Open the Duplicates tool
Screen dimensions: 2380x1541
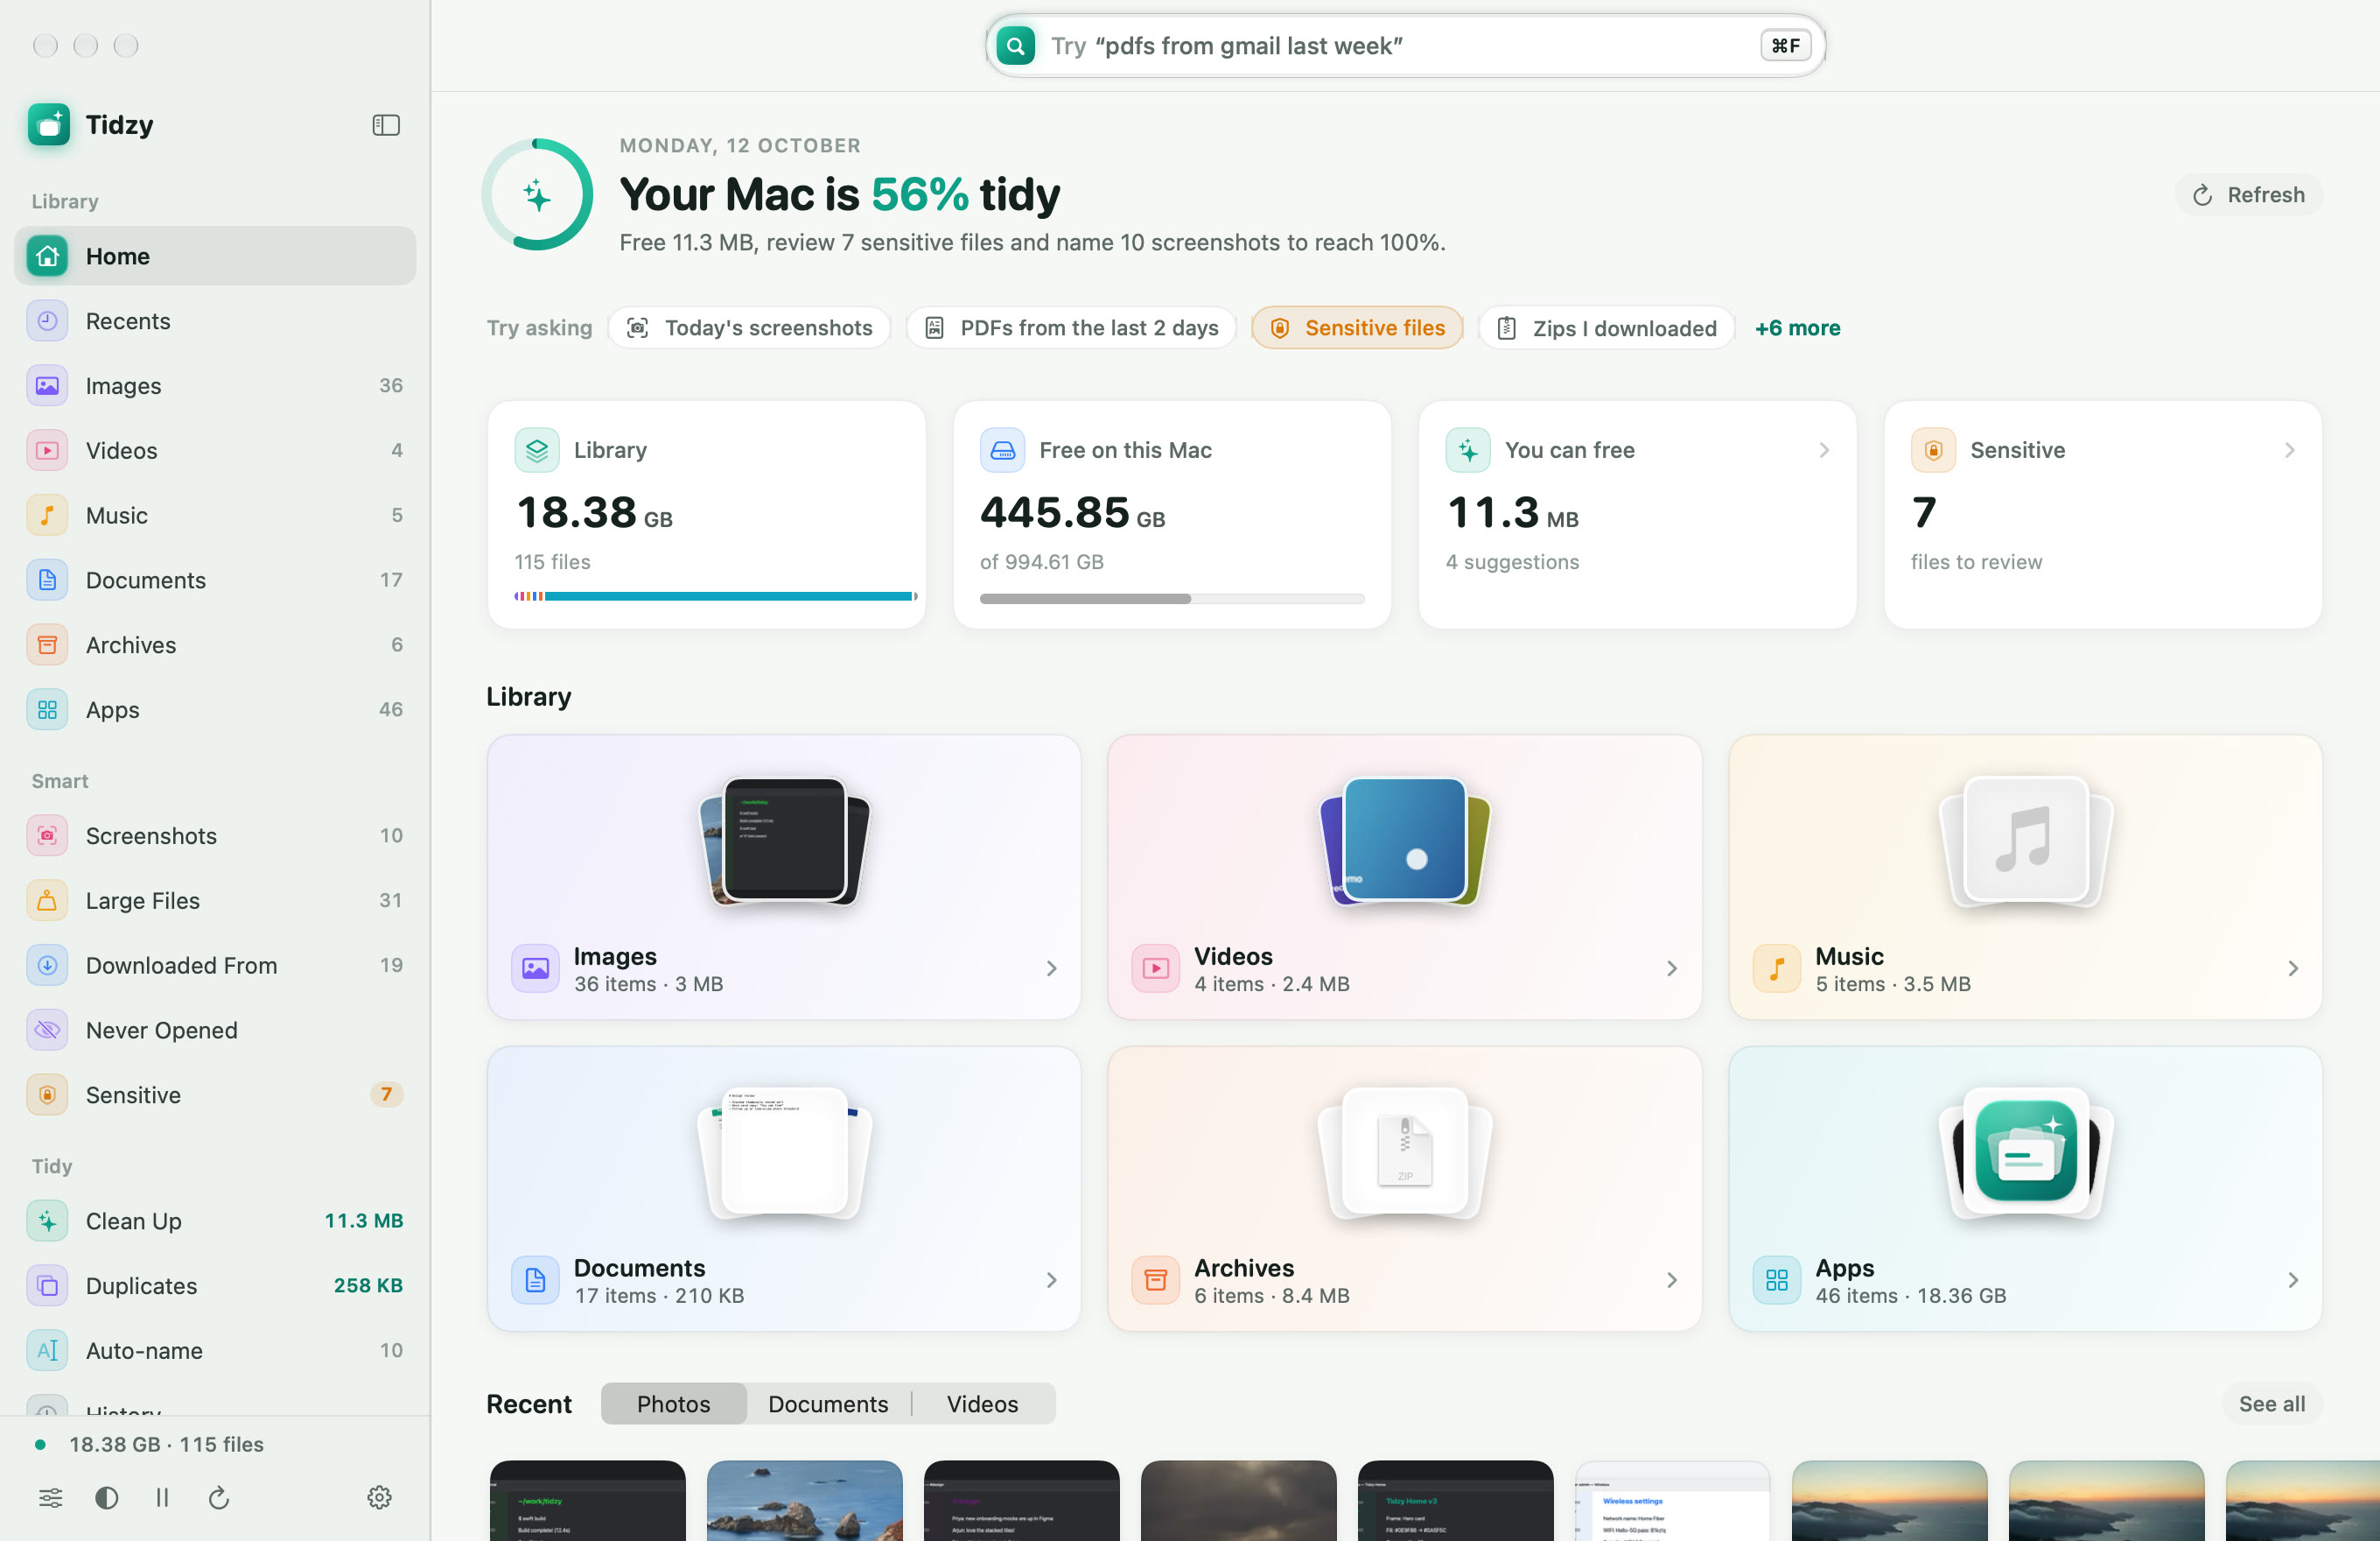(215, 1286)
